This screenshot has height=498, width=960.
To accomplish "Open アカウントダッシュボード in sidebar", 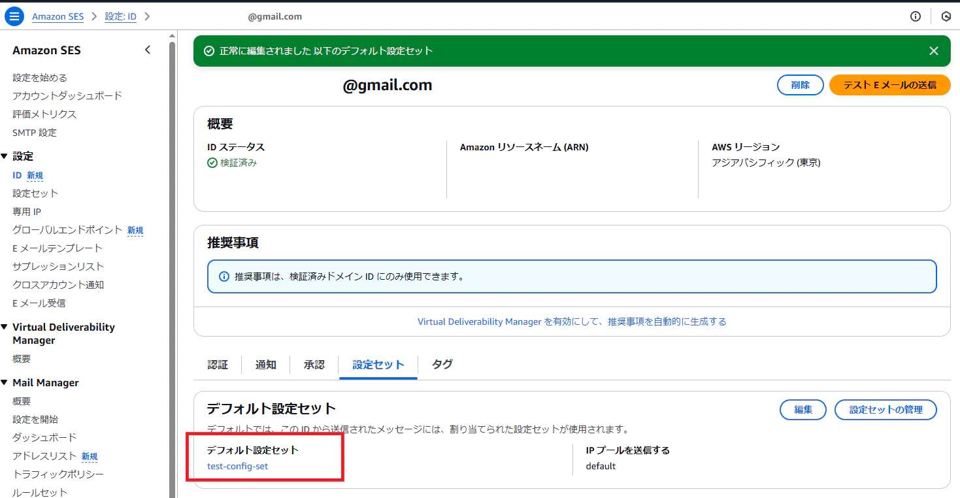I will [x=67, y=96].
